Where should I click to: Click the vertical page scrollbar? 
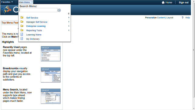[194, 50]
